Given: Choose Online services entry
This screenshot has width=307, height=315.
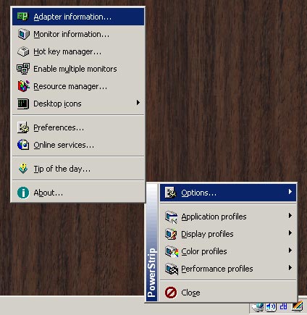Looking at the screenshot, I should (78, 145).
